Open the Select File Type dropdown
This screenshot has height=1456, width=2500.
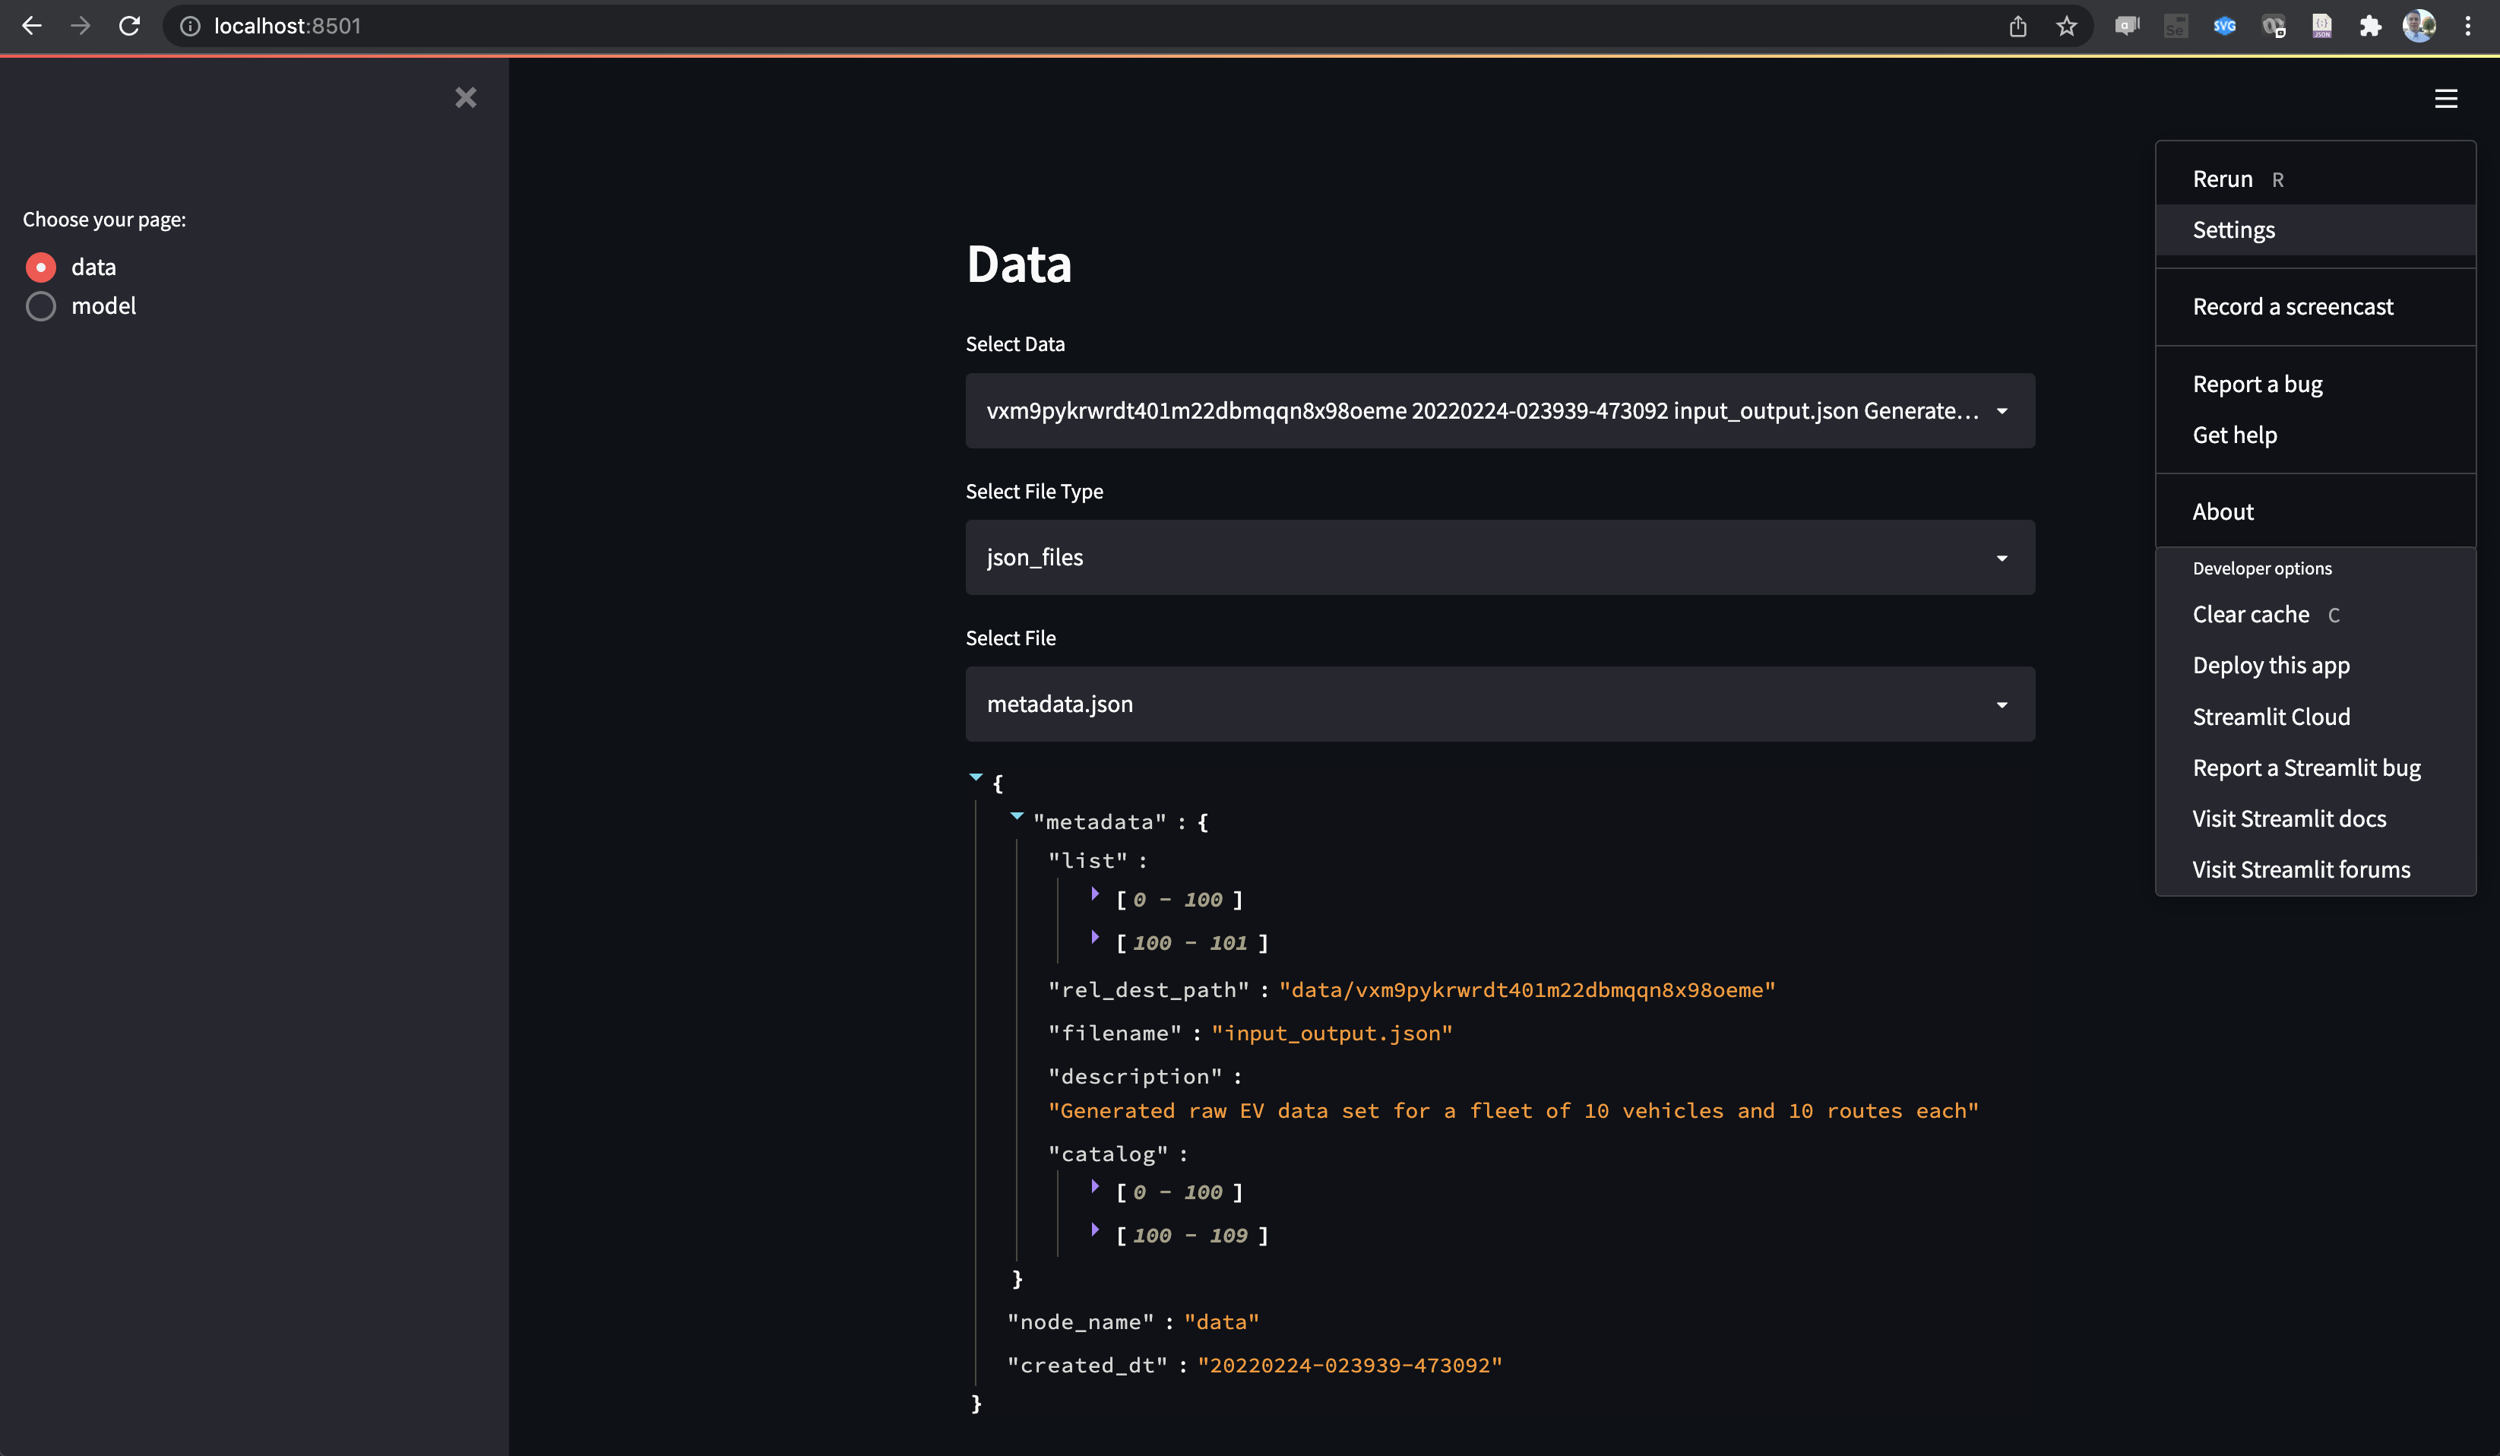[x=1500, y=558]
